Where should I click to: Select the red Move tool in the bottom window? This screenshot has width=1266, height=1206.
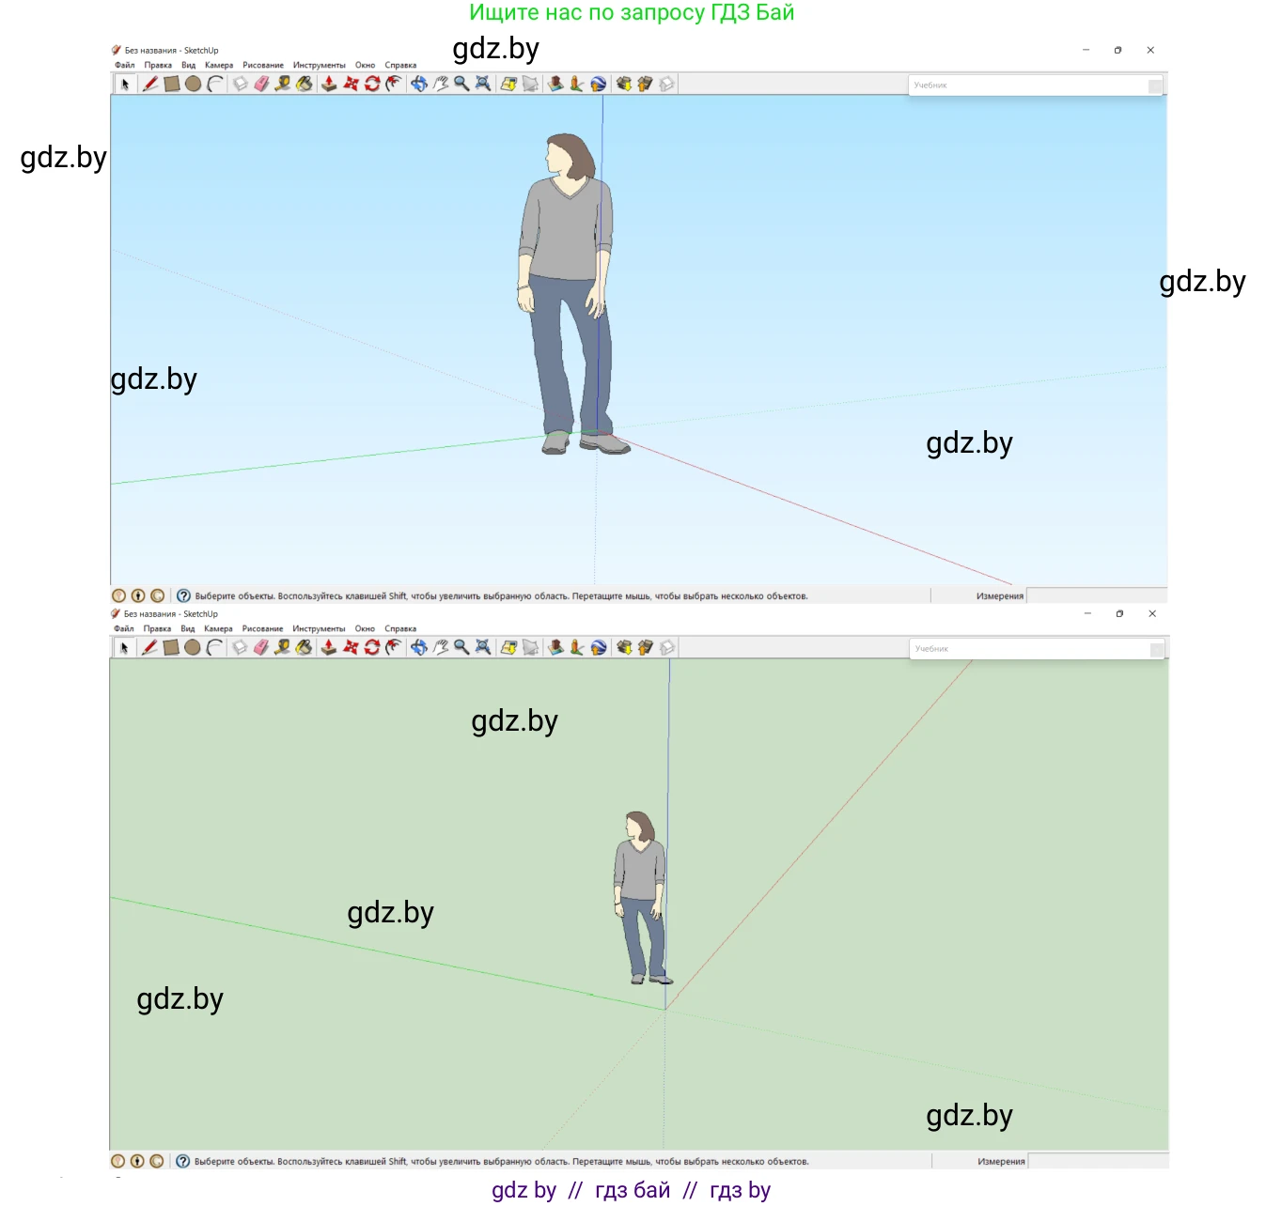click(x=351, y=647)
